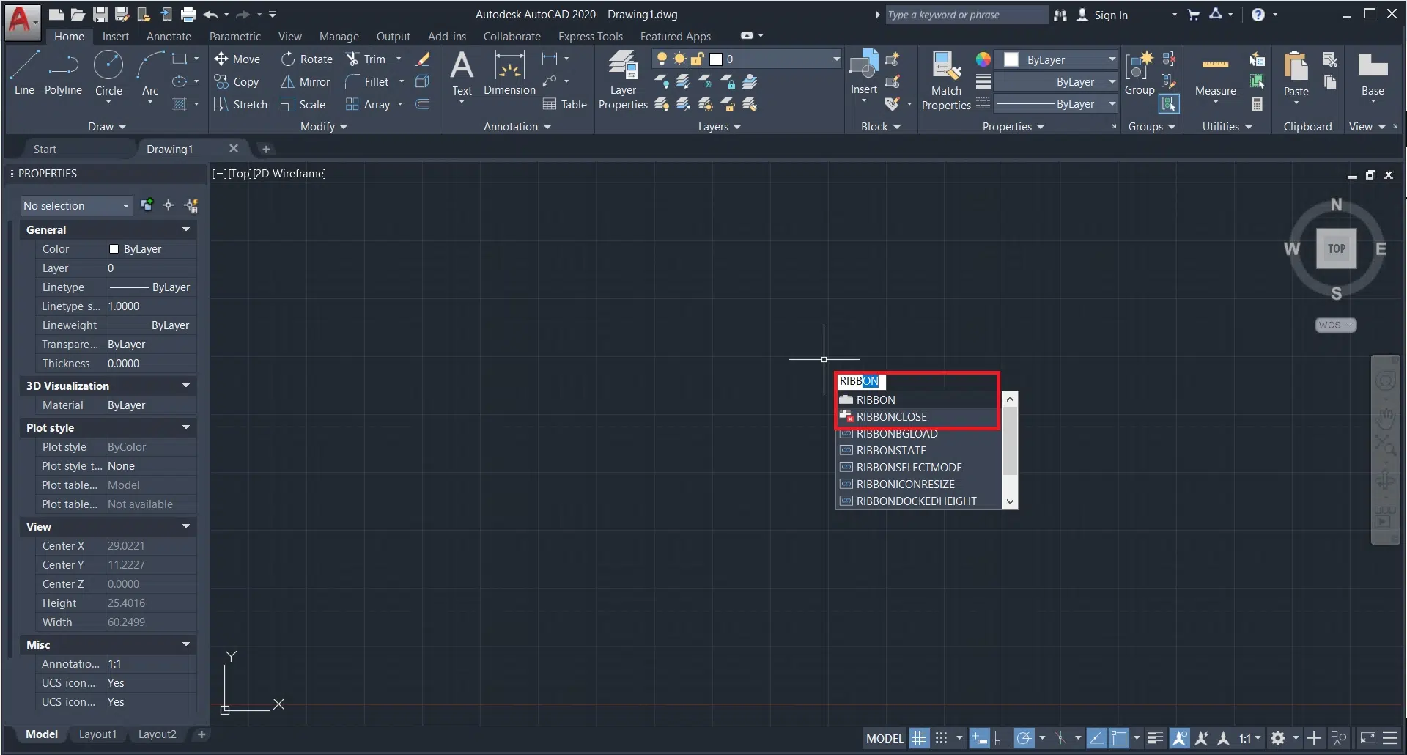Click the ByLayer object color swatch

tap(1011, 59)
